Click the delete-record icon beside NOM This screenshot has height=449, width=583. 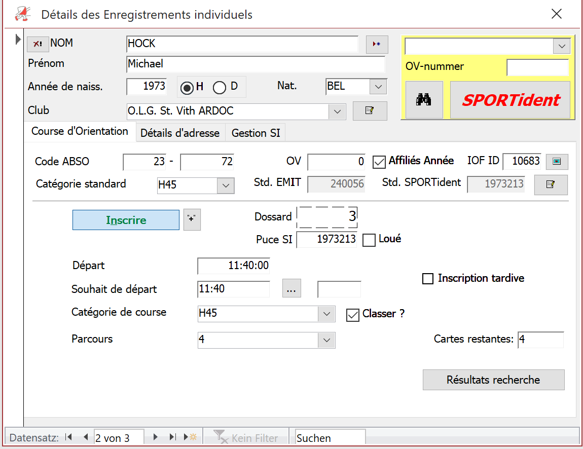tap(38, 44)
